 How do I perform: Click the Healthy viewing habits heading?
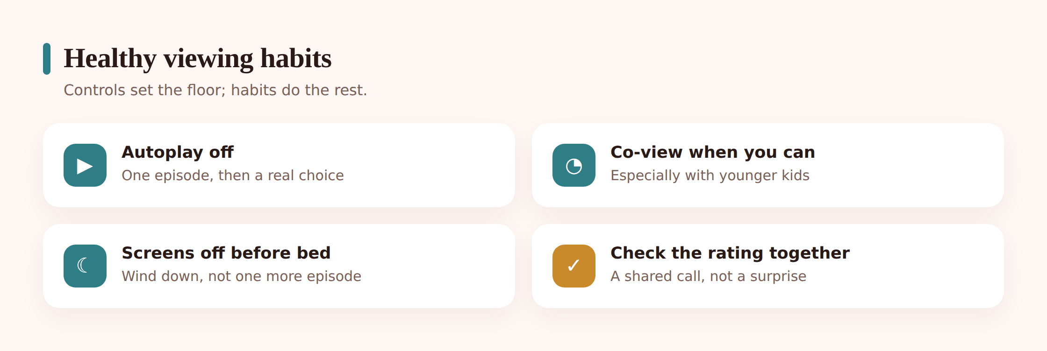(x=198, y=59)
